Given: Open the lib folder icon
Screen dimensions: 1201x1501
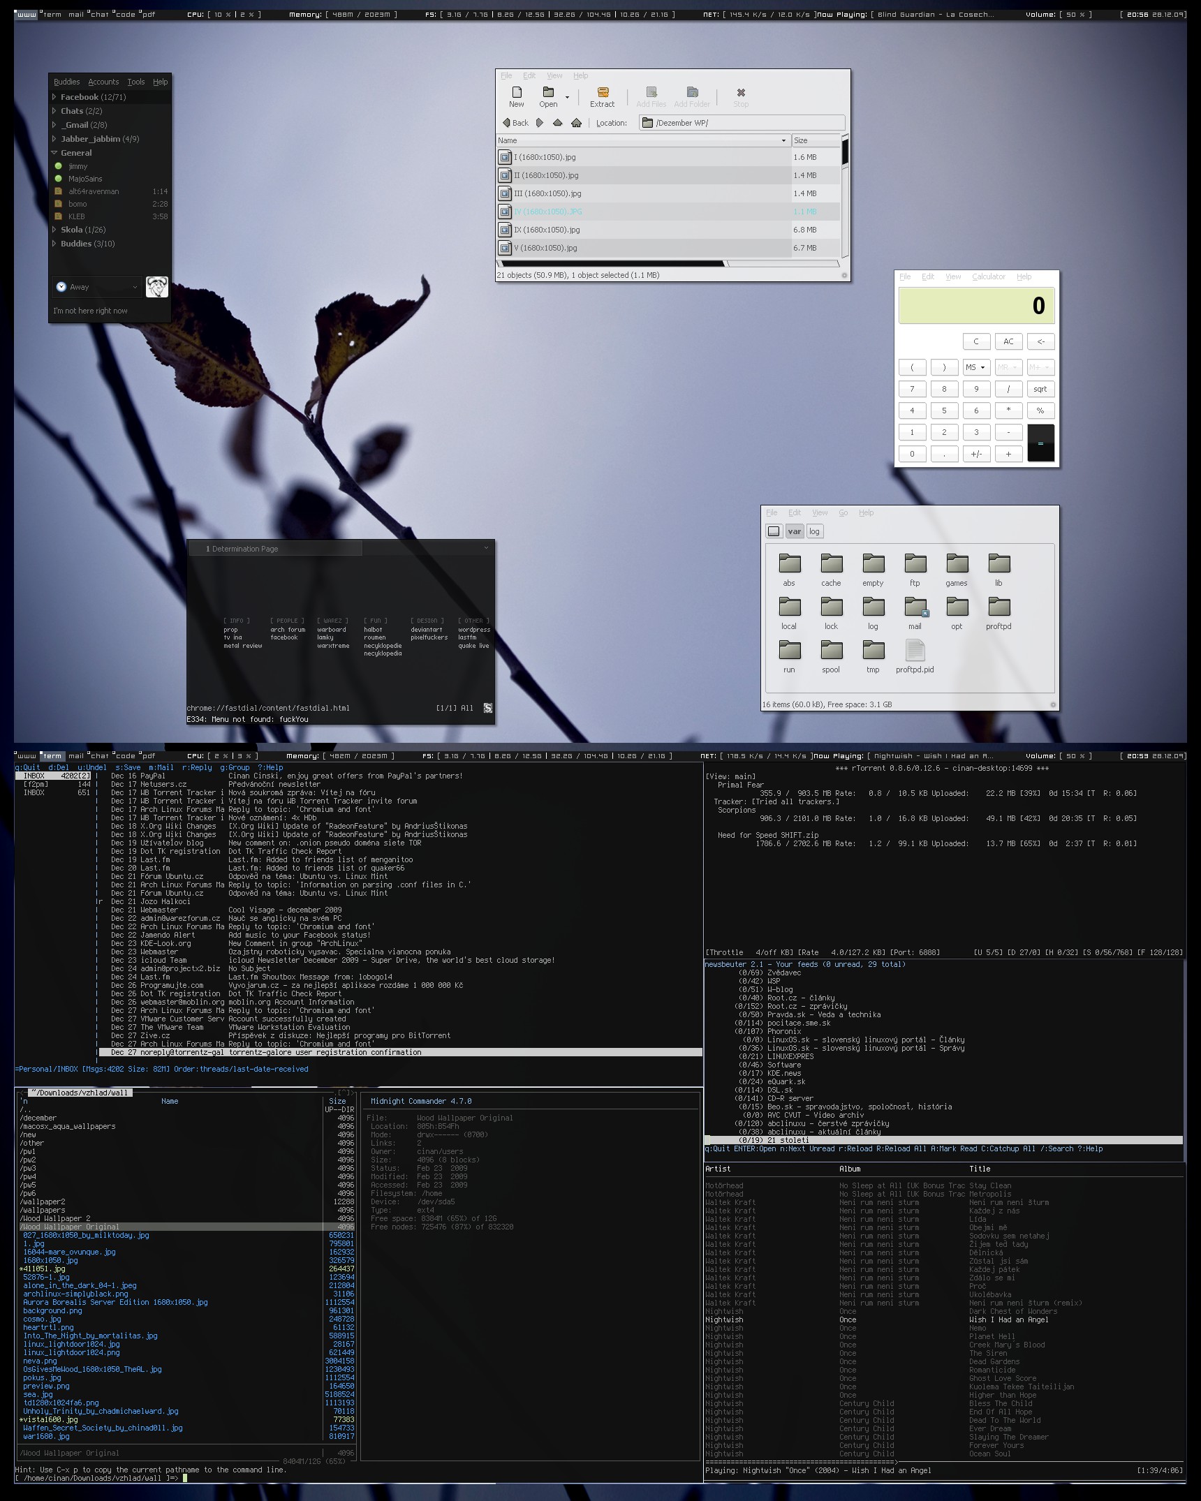Looking at the screenshot, I should pyautogui.click(x=999, y=563).
